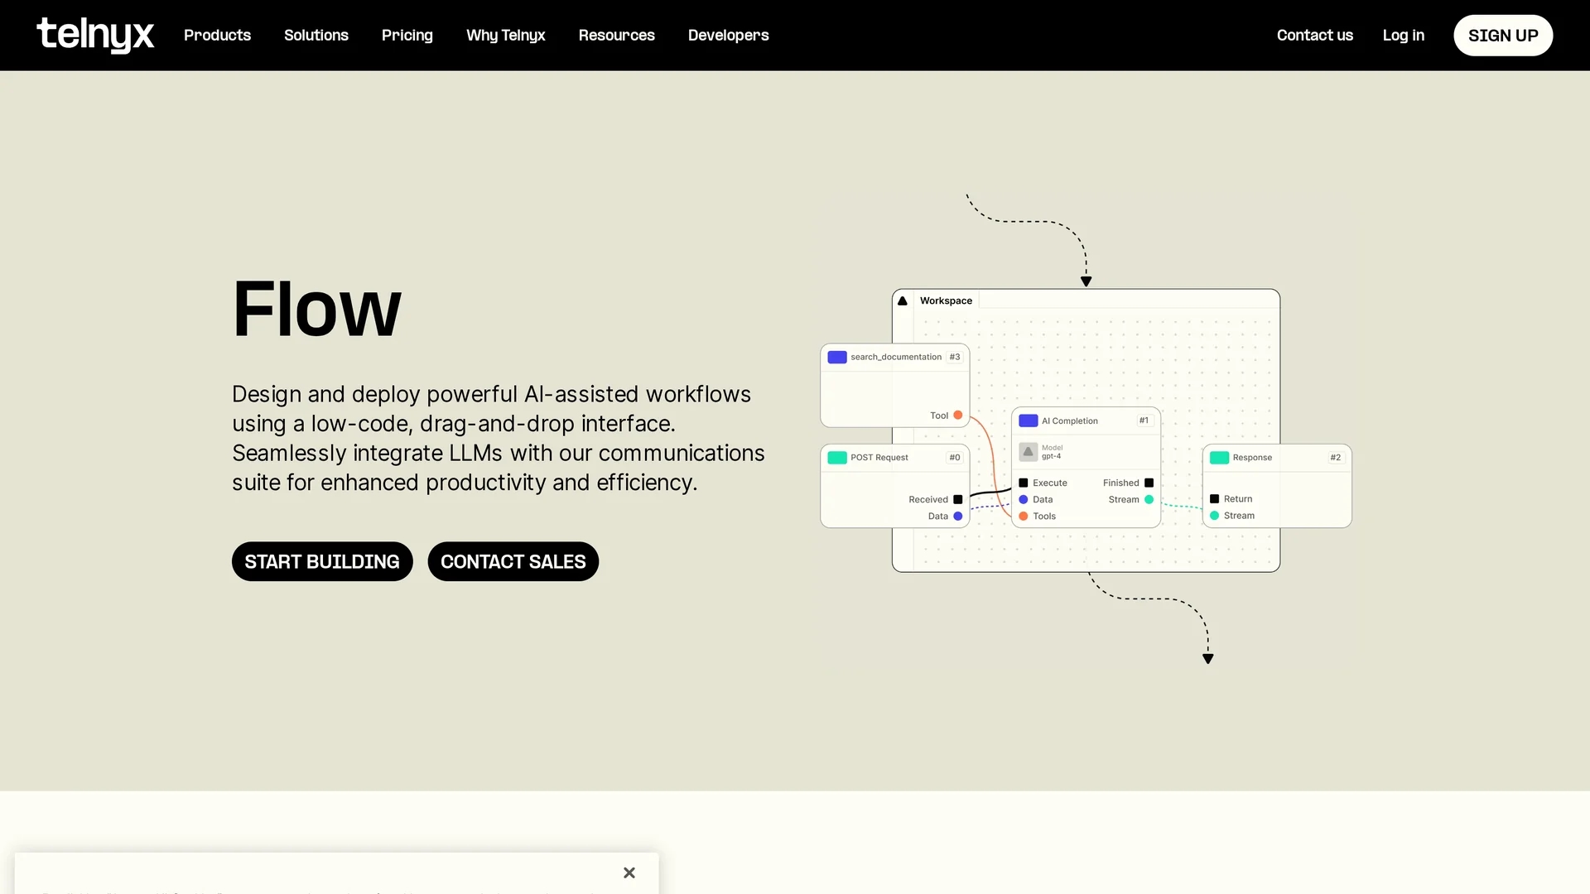Image resolution: width=1590 pixels, height=894 pixels.
Task: Click the black Execute input port
Action: pyautogui.click(x=1024, y=483)
